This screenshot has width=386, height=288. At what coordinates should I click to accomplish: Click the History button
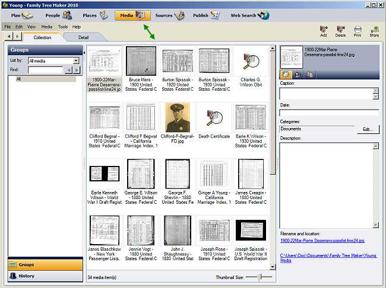pyautogui.click(x=45, y=276)
